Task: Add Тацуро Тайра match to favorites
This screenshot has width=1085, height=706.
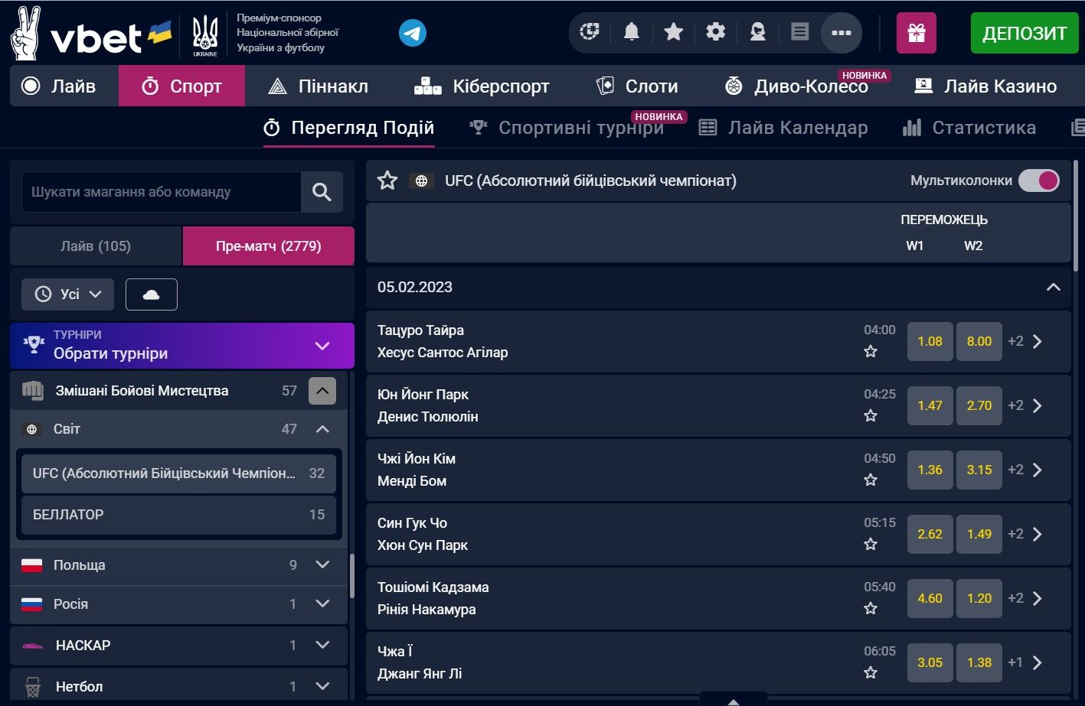Action: (x=871, y=352)
